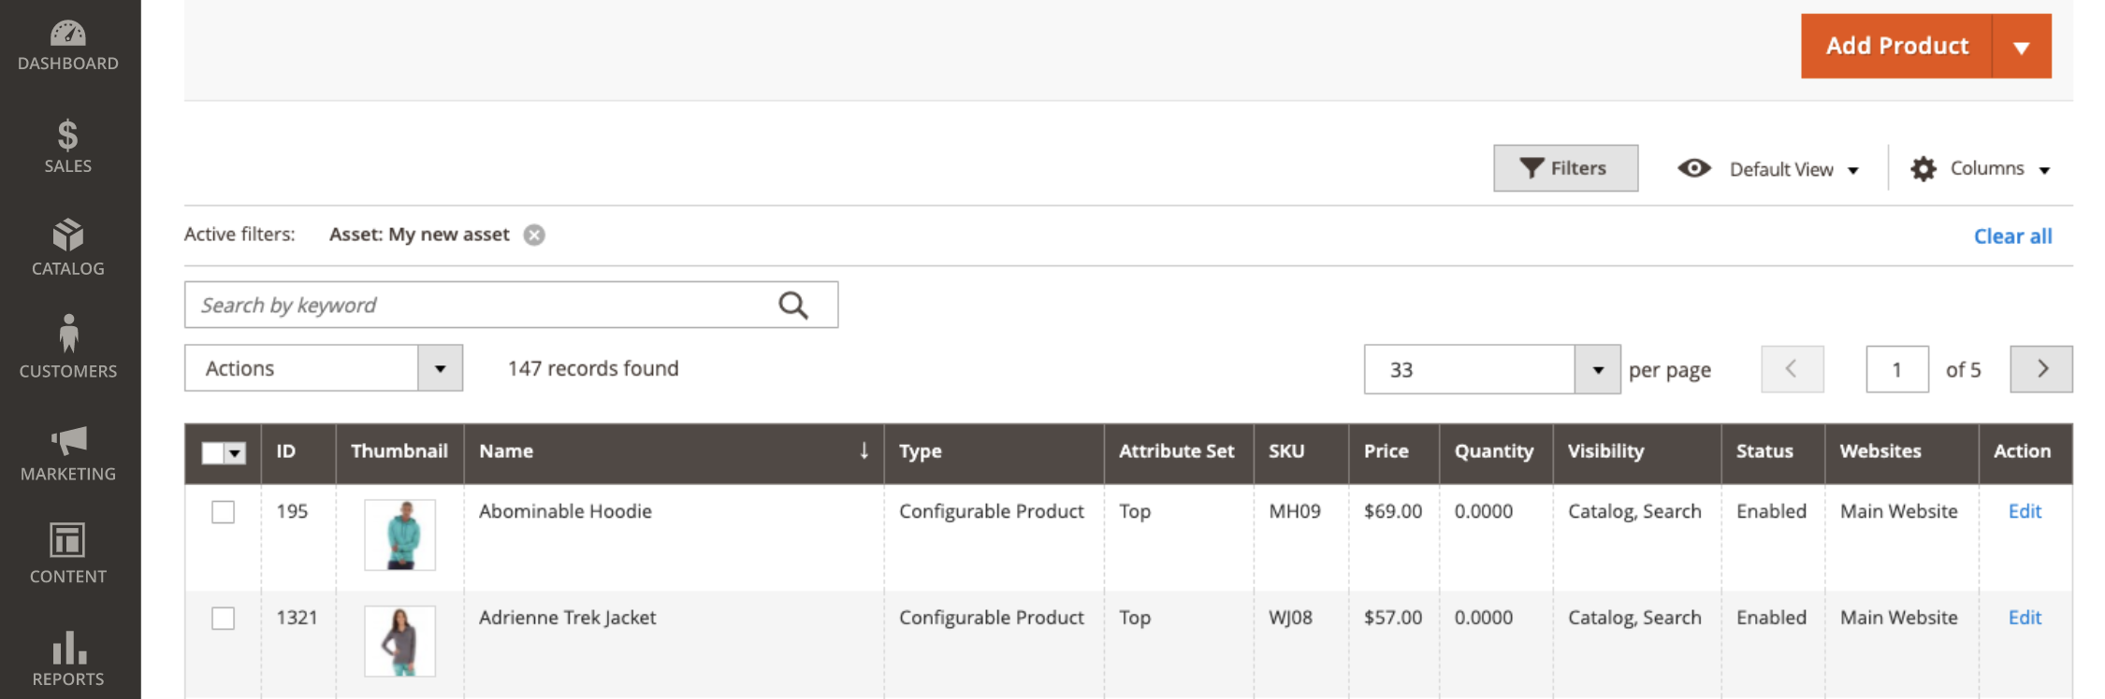Open Reports bar chart menu
The image size is (2105, 699).
(x=68, y=658)
